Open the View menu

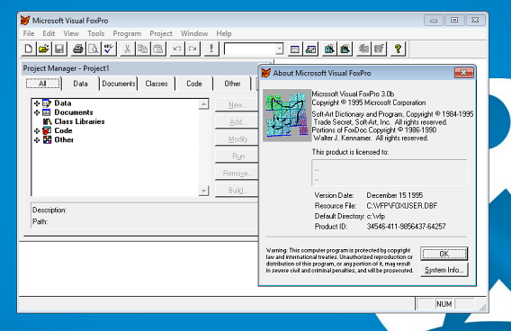71,33
